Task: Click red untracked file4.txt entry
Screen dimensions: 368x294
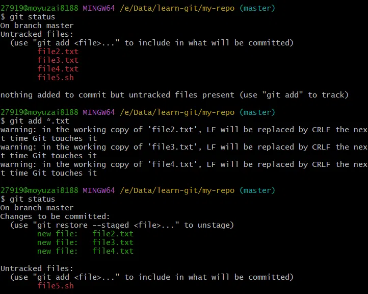Action: tap(58, 69)
